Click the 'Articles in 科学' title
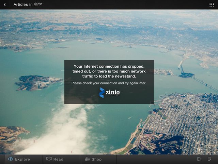The image size is (218, 164). [28, 4]
